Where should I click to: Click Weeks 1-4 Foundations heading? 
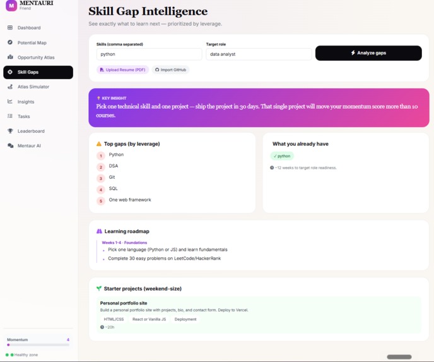pyautogui.click(x=124, y=242)
